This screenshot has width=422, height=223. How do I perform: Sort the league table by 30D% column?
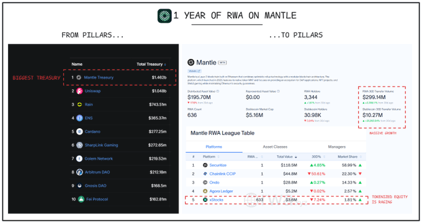tap(325, 157)
